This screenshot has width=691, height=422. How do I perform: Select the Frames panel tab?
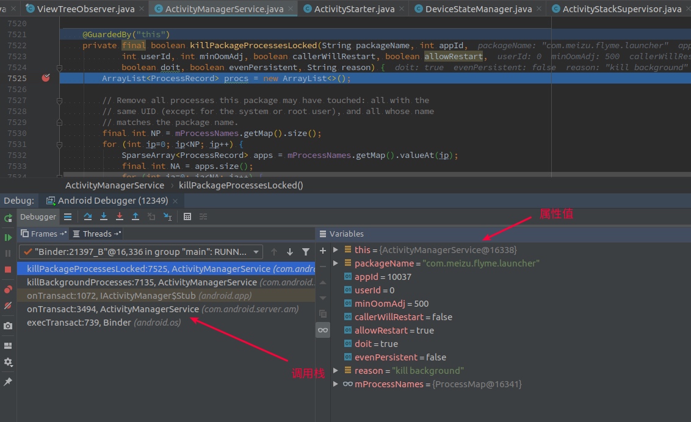click(43, 234)
